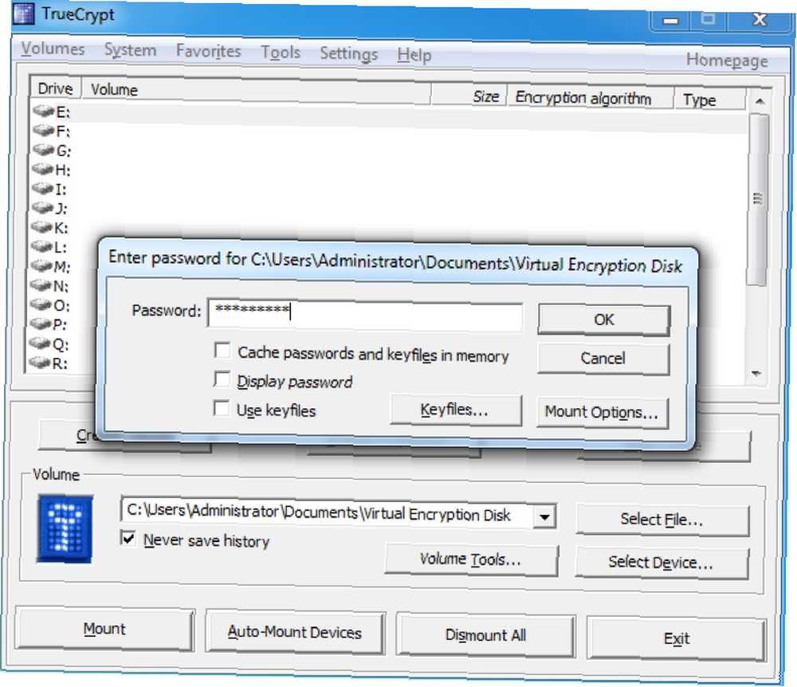Minimize the TrueCrypt window
797x687 pixels.
coord(671,21)
